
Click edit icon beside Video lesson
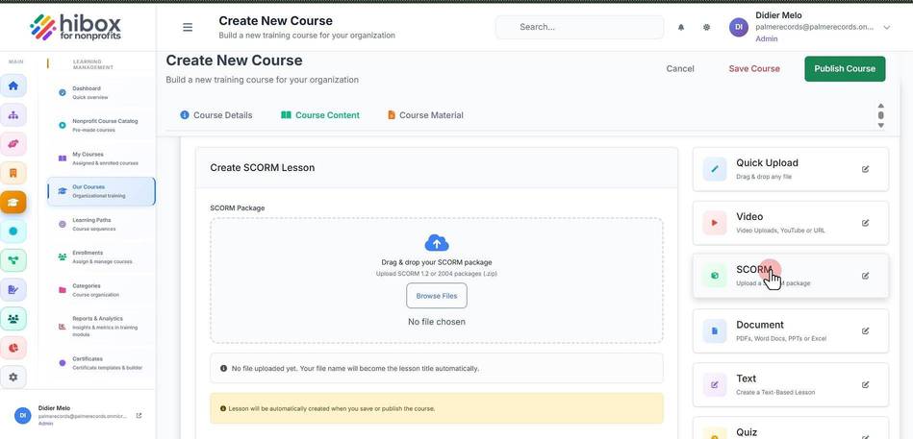[865, 223]
